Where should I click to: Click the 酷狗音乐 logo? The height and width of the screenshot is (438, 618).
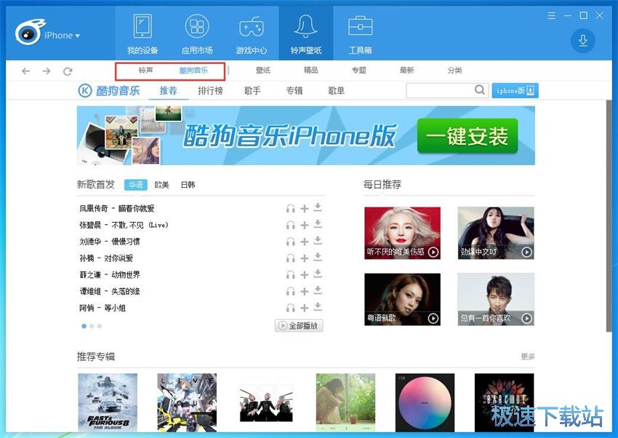[x=109, y=91]
